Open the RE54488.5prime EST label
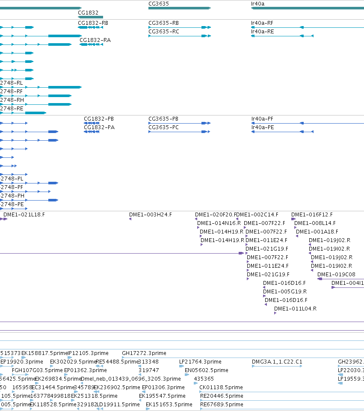364x411 pixels. coord(117,362)
